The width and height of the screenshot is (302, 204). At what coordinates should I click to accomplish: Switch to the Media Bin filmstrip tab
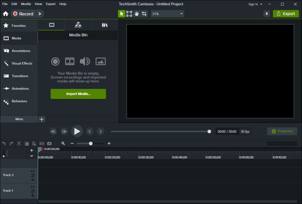(52, 25)
